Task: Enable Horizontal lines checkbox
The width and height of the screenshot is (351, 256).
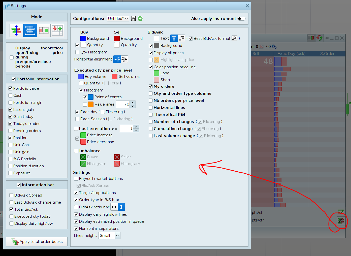Action: click(x=151, y=108)
